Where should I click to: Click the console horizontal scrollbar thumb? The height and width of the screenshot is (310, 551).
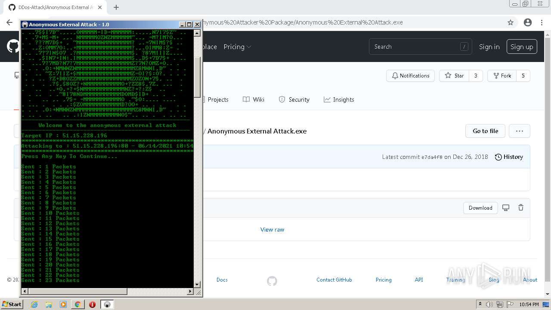point(77,291)
